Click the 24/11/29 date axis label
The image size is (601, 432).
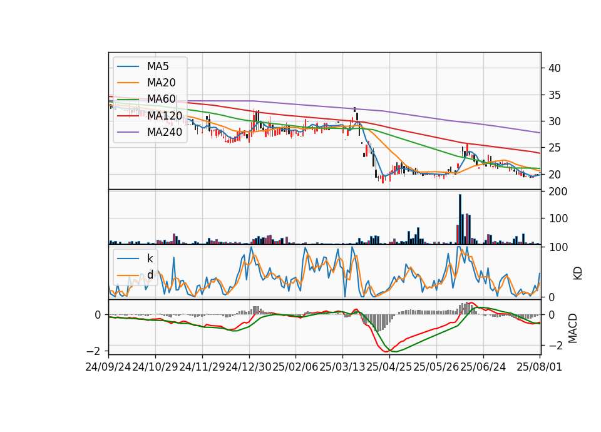point(202,367)
